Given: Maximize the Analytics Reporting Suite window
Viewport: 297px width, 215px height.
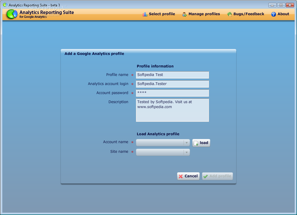Looking at the screenshot, I should [281, 5].
